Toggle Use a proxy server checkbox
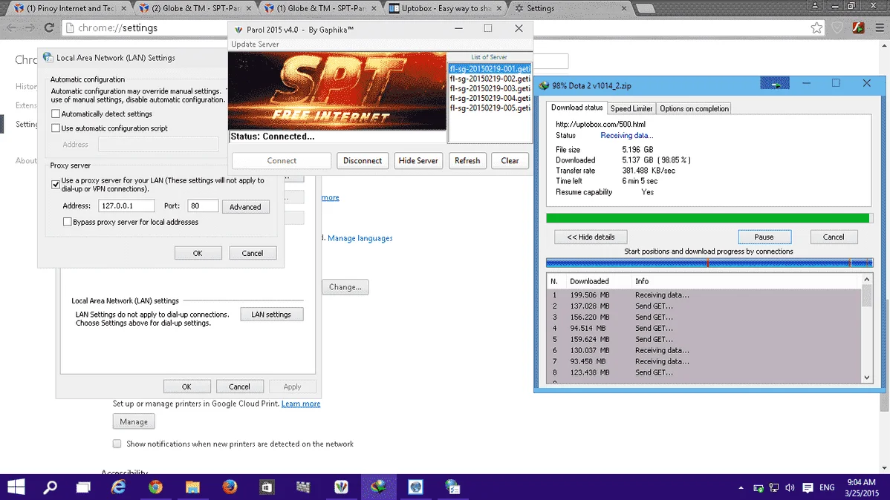Image resolution: width=890 pixels, height=500 pixels. click(56, 184)
